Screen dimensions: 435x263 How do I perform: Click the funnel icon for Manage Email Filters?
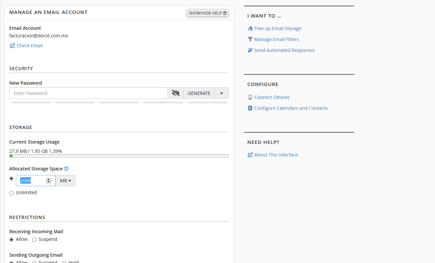tap(250, 39)
